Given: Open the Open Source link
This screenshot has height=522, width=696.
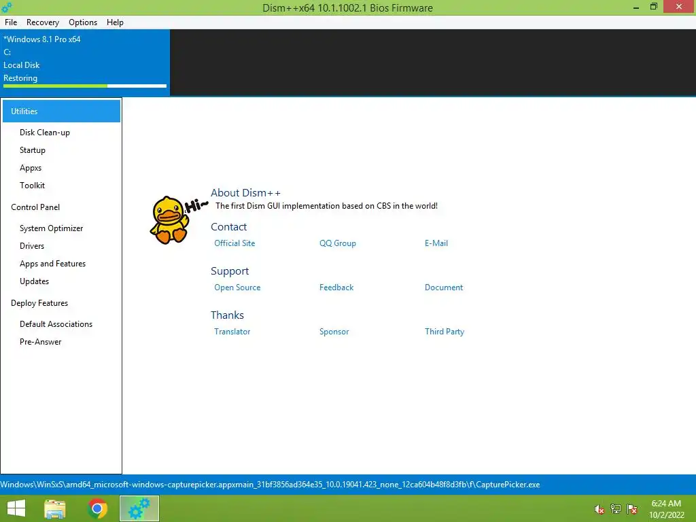Looking at the screenshot, I should [237, 288].
